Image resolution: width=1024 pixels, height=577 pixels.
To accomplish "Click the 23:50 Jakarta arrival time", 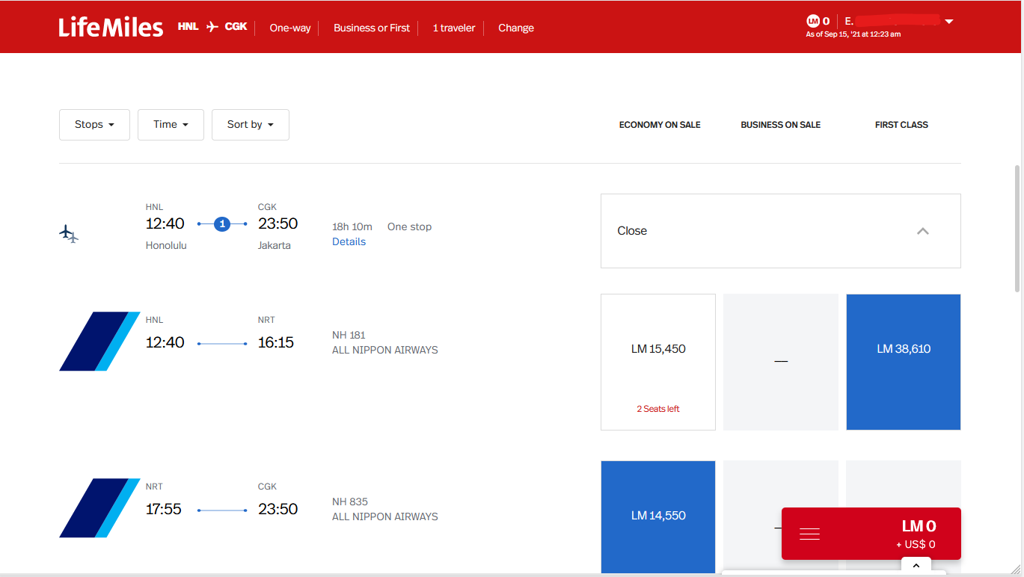I will point(278,223).
